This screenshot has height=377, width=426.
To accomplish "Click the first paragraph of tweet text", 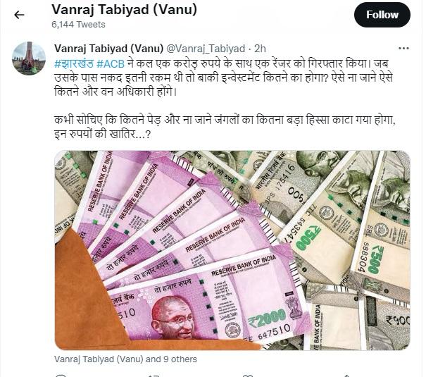I will (x=223, y=78).
